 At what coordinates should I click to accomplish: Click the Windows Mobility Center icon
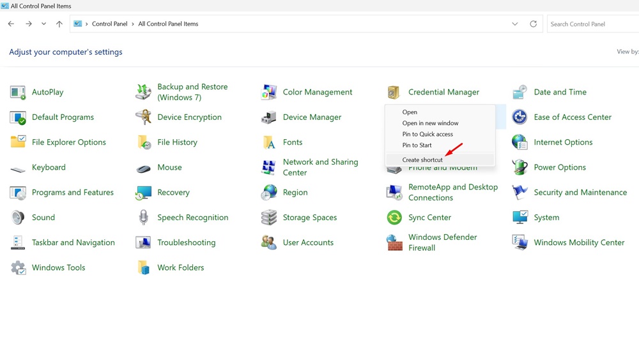(520, 242)
